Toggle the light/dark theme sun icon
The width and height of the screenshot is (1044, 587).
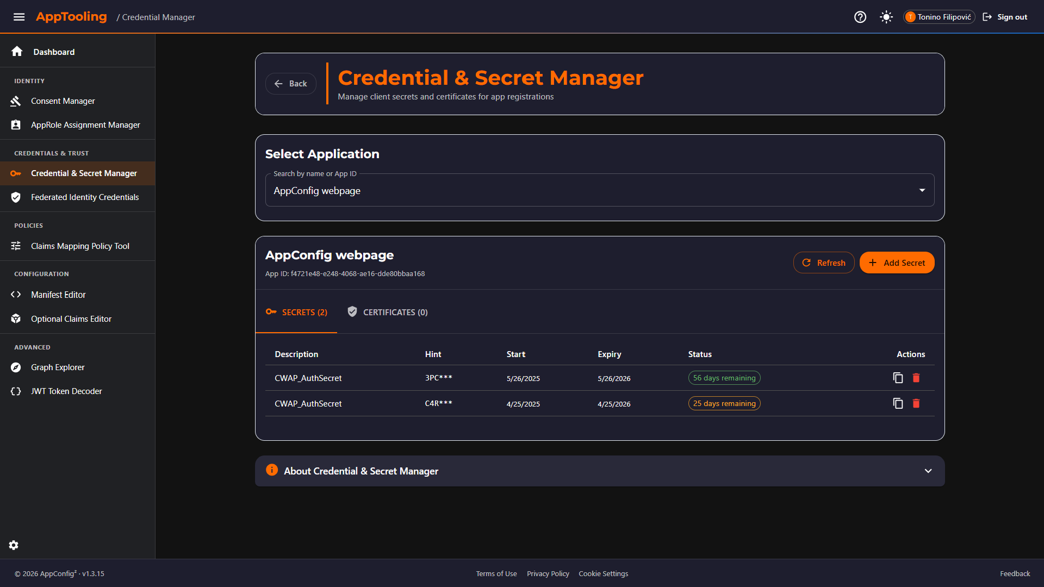point(886,17)
